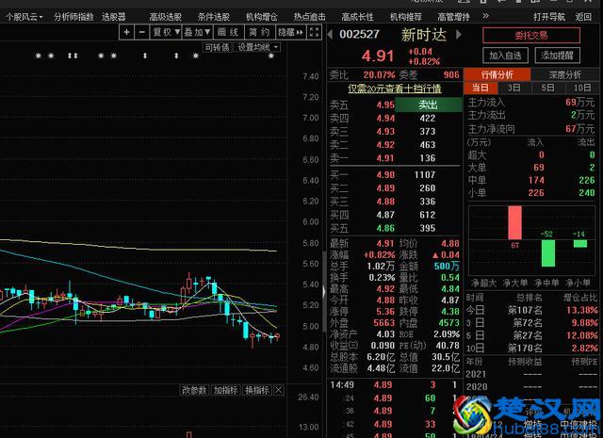Select 条件选股 in top menu
This screenshot has height=438, width=603.
click(x=214, y=17)
